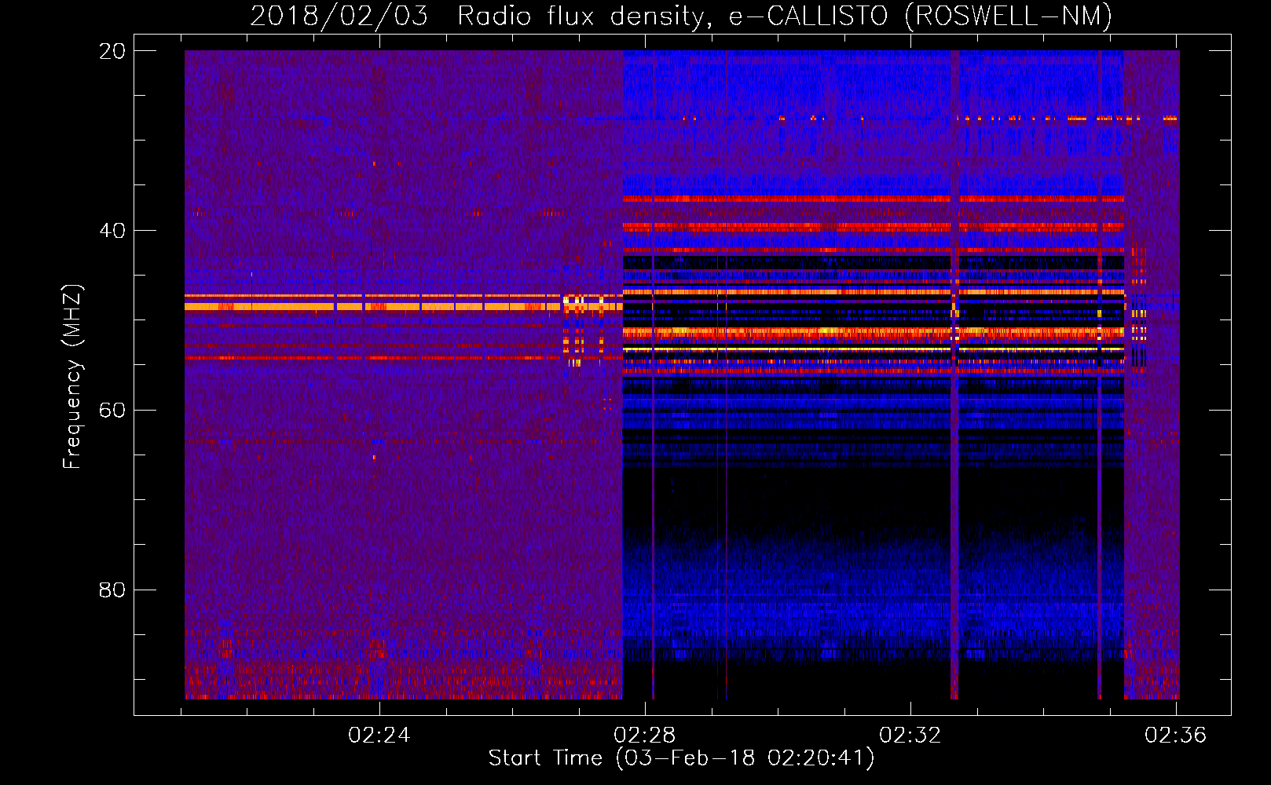Select the 'Frequency (MHZ)' axis label
The height and width of the screenshot is (785, 1271).
coord(72,377)
